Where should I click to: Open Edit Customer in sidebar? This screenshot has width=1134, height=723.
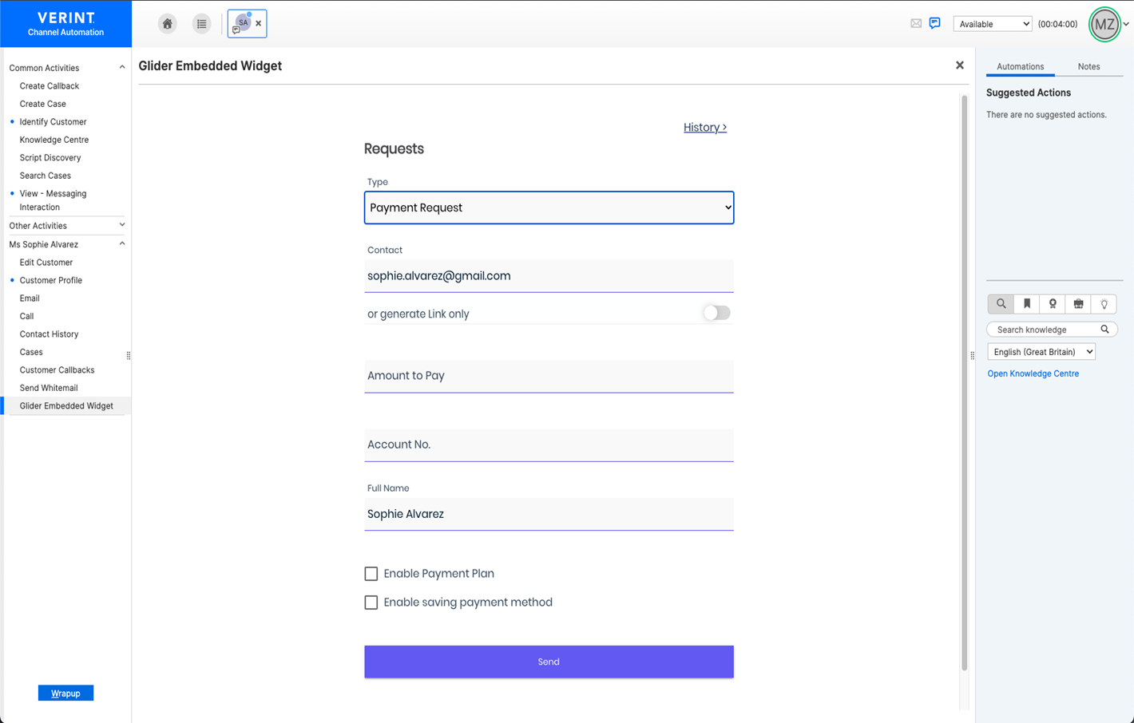tap(46, 263)
